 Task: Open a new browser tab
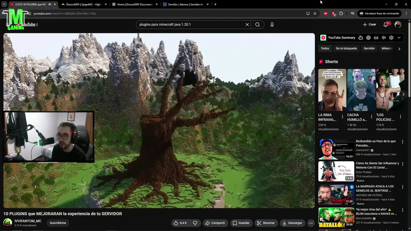click(215, 4)
